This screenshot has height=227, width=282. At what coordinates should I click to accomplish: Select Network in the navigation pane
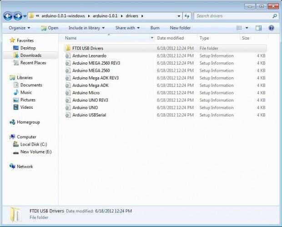25,166
